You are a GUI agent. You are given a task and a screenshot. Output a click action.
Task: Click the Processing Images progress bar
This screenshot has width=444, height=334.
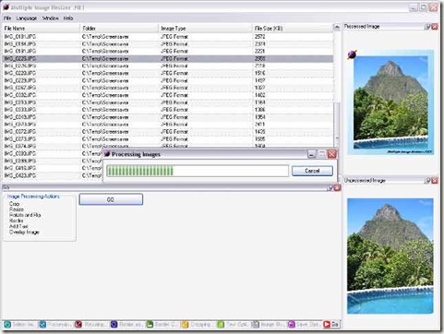pos(198,171)
